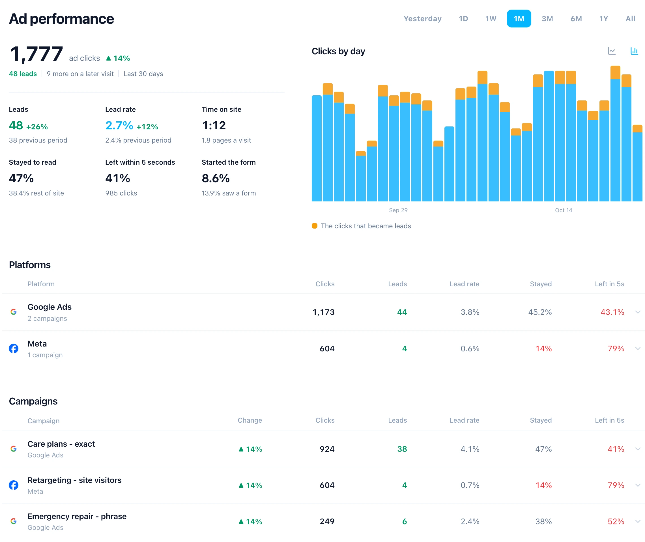Image resolution: width=645 pixels, height=542 pixels.
Task: Click the green up arrow next to ad clicks 14%
Action: 108,58
